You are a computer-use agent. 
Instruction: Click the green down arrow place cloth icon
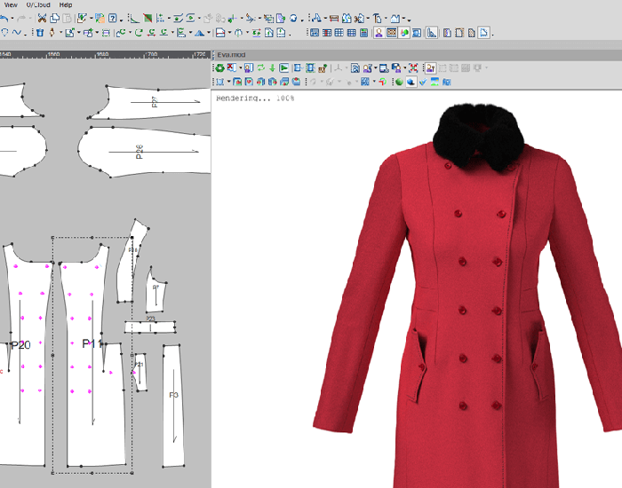point(272,68)
